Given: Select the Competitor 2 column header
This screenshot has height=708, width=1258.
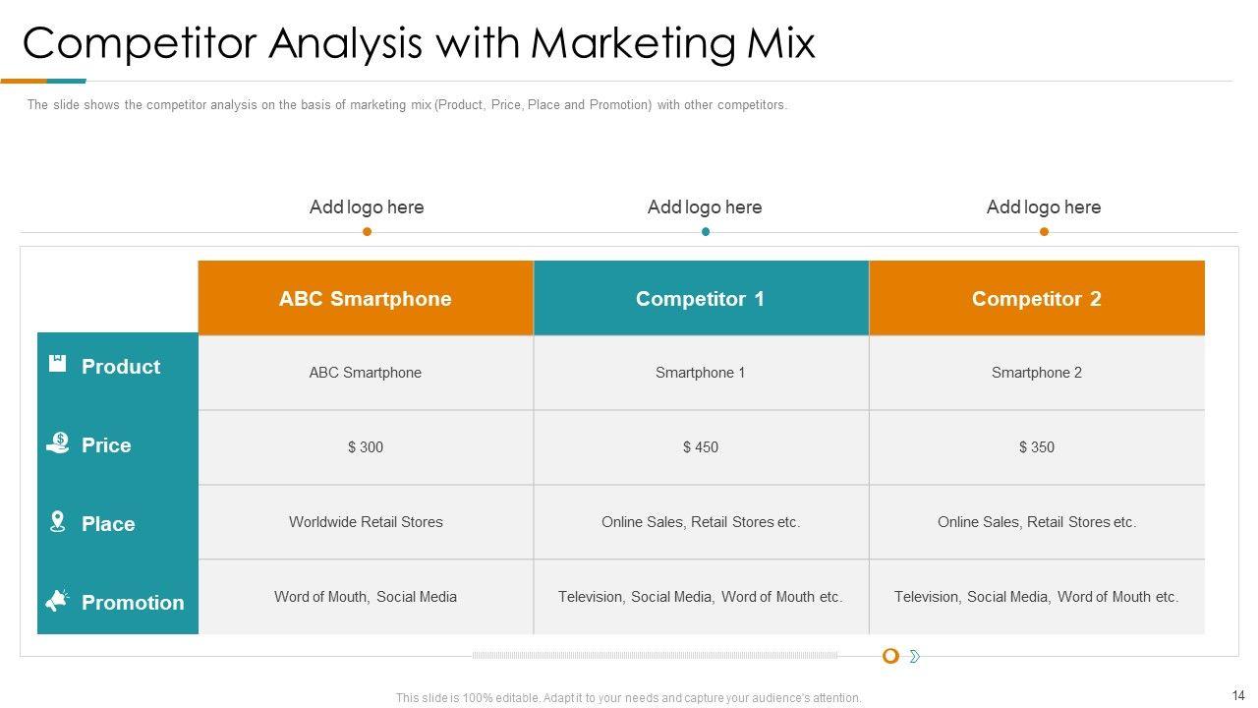Looking at the screenshot, I should 1036,299.
